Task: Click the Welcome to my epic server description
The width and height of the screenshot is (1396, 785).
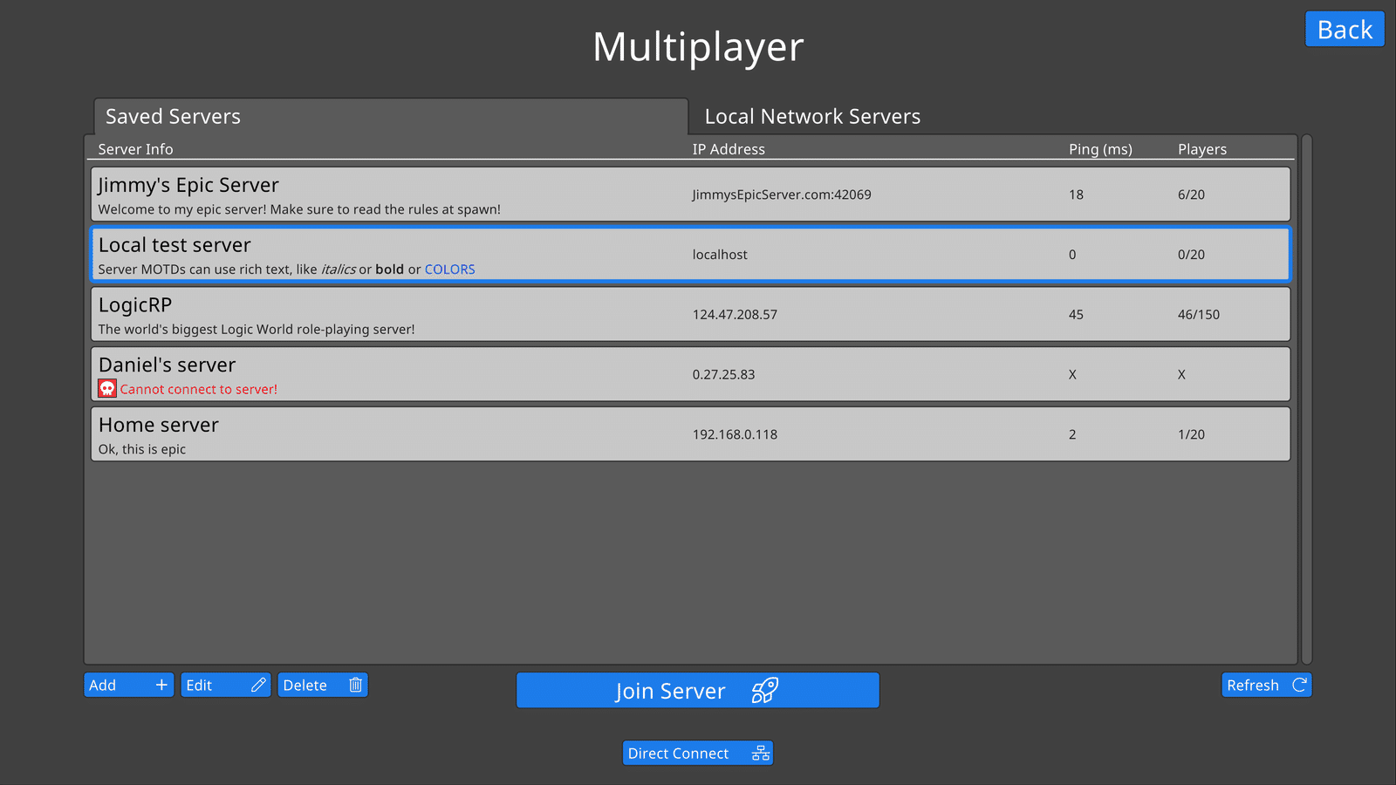Action: (x=299, y=209)
